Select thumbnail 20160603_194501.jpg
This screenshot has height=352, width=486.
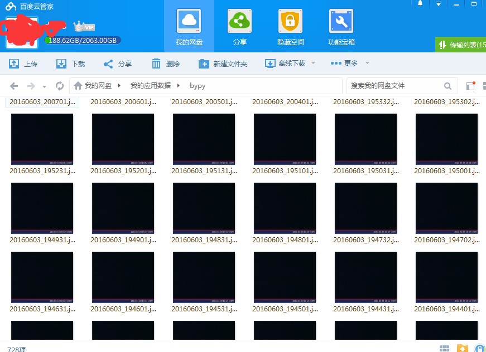tap(285, 277)
